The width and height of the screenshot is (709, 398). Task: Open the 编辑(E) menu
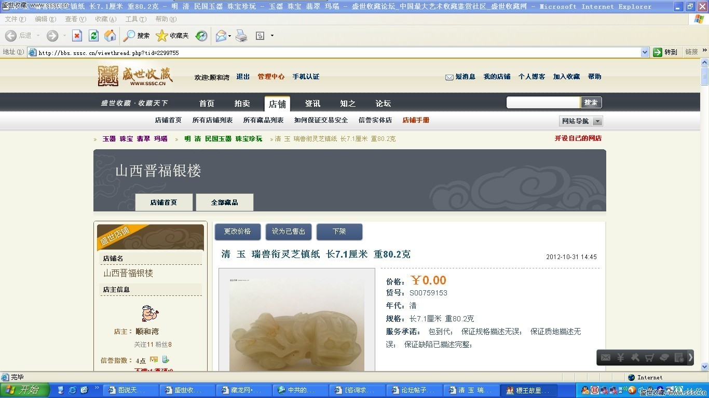(x=46, y=19)
